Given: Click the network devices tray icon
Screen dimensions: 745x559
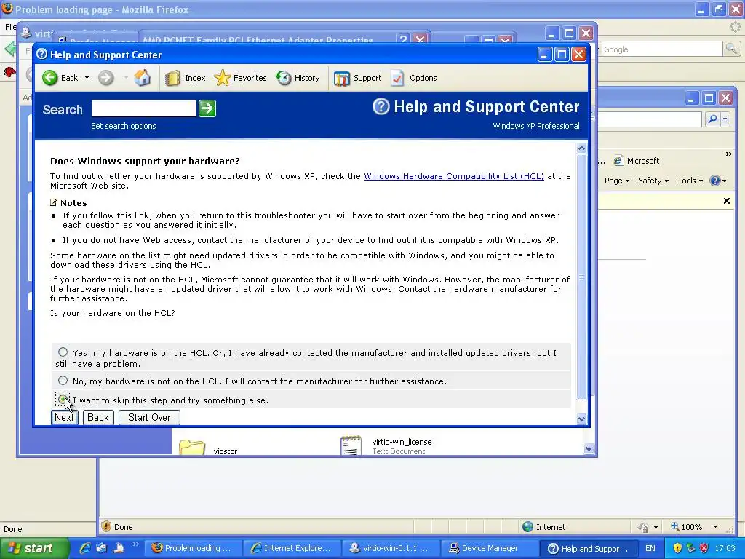Looking at the screenshot, I should coord(691,548).
